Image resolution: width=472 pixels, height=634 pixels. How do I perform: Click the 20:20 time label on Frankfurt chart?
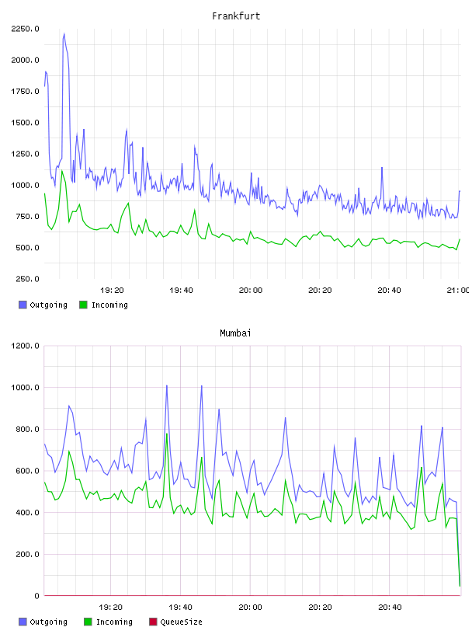coord(320,291)
